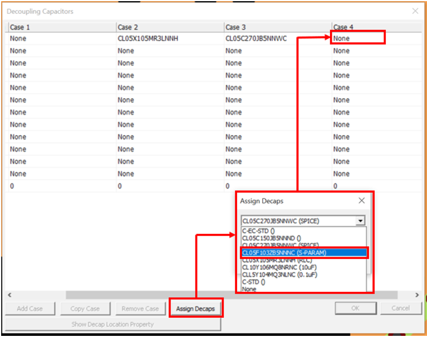Click the Assign Decaps button
427x337 pixels.
pyautogui.click(x=196, y=308)
